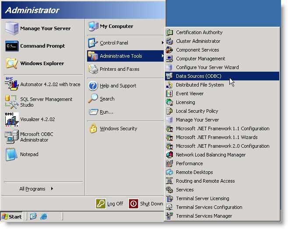Viewport: 288px width, 229px height.
Task: Click Manage Your Server in Administrative Tools submenu
Action: [x=222, y=120]
